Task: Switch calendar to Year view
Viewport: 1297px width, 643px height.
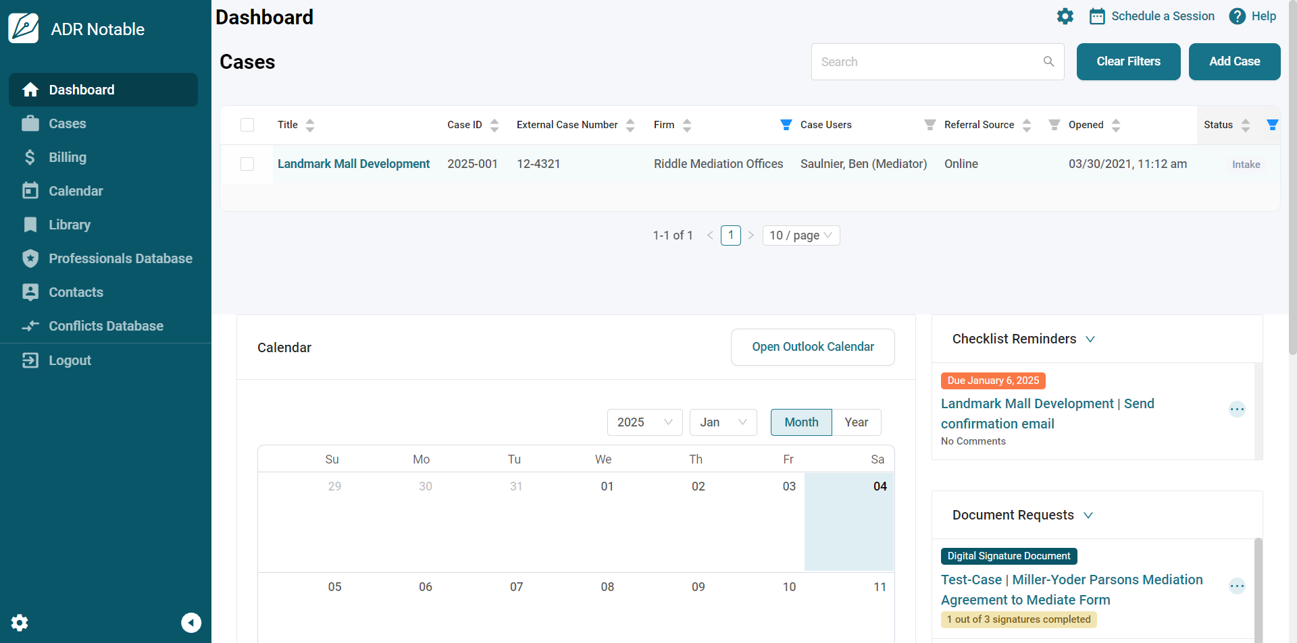Action: [856, 422]
